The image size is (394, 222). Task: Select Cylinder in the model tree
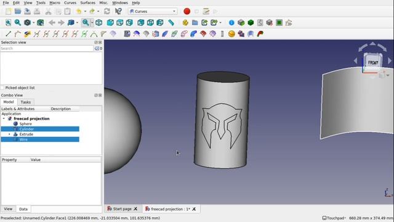(x=26, y=129)
